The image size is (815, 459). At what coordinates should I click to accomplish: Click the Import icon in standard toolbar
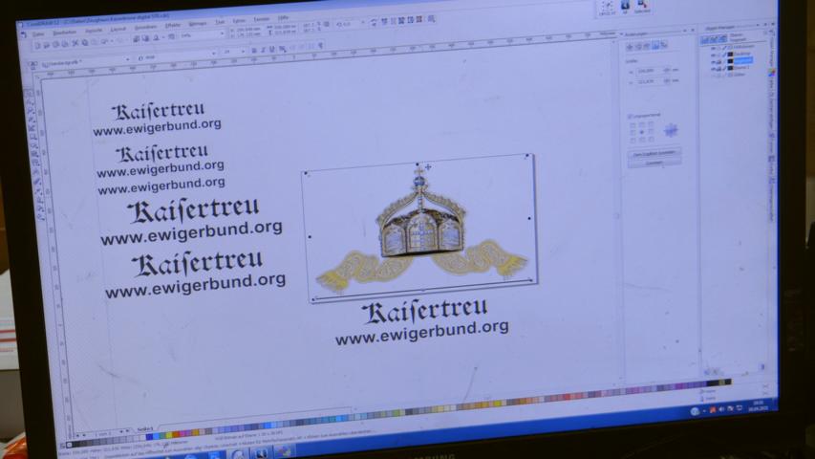[x=137, y=38]
